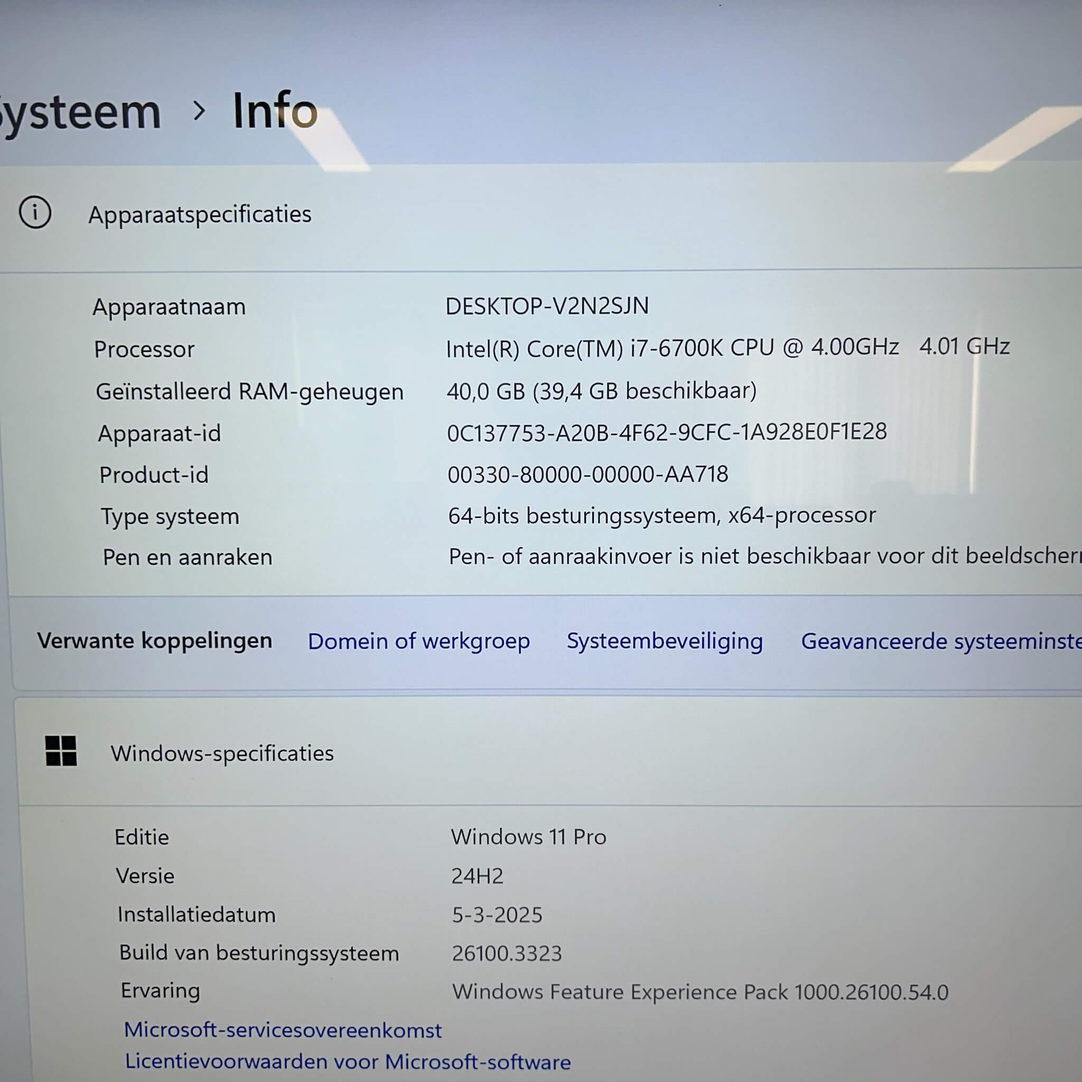Go back to Systeem in breadcrumb

point(80,114)
